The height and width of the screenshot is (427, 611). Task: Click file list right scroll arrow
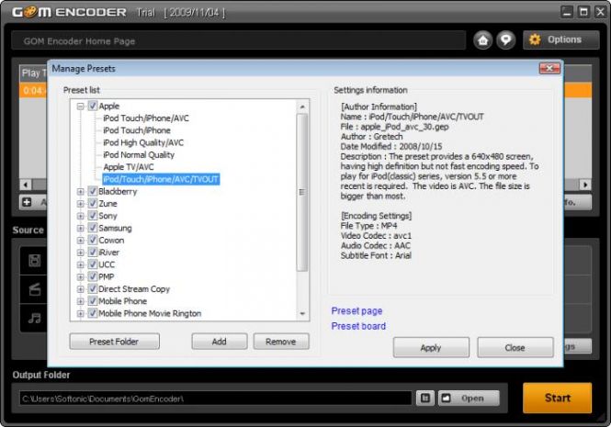coord(585,185)
